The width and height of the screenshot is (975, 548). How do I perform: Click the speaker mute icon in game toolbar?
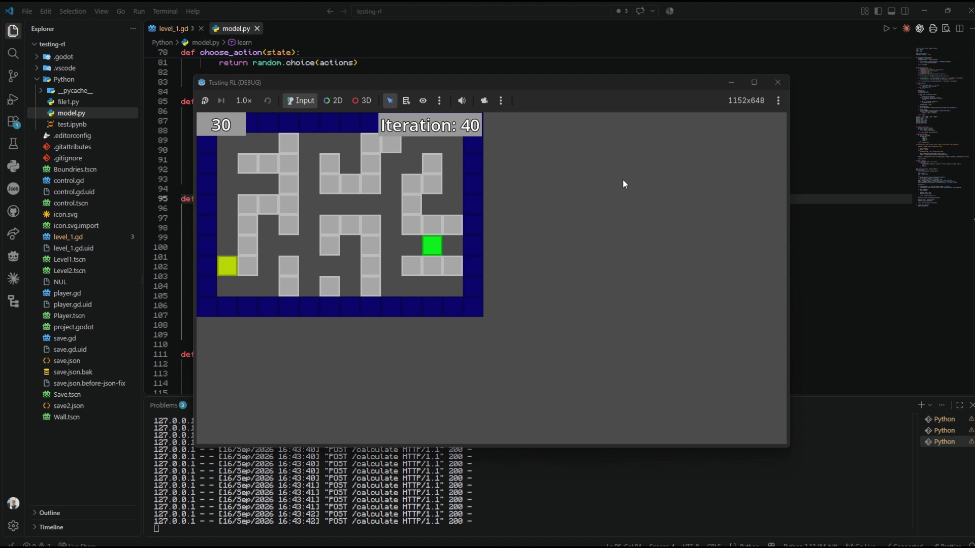[462, 100]
